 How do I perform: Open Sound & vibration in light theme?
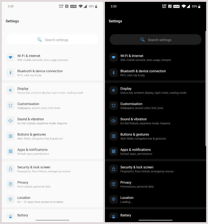pyautogui.click(x=52, y=121)
